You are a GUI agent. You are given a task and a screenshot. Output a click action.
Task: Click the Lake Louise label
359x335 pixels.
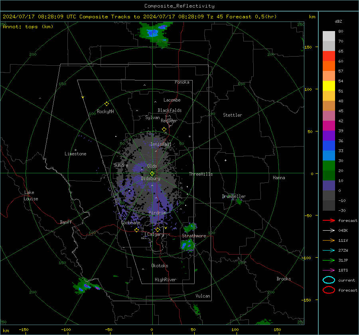point(31,196)
